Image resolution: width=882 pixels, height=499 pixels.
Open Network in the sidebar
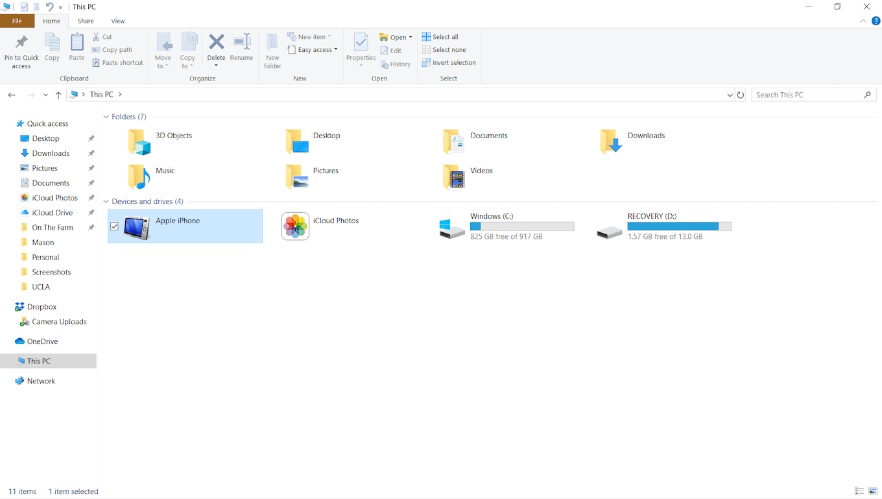(41, 381)
